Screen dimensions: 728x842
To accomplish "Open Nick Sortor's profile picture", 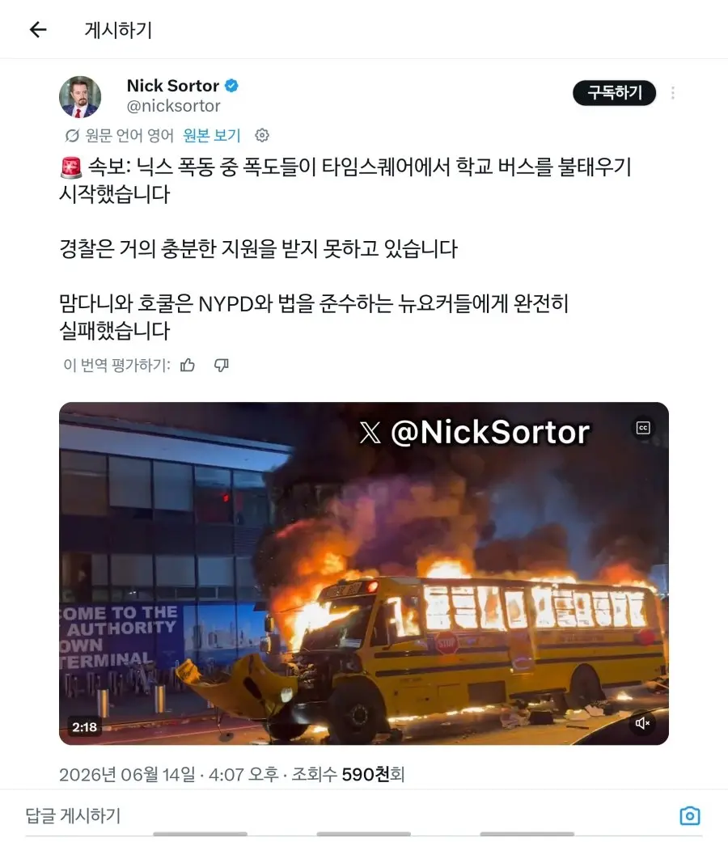I will pos(80,97).
